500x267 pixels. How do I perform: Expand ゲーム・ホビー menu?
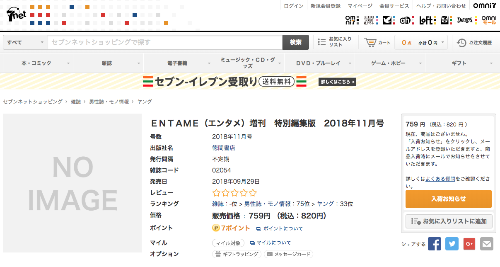[x=390, y=63]
